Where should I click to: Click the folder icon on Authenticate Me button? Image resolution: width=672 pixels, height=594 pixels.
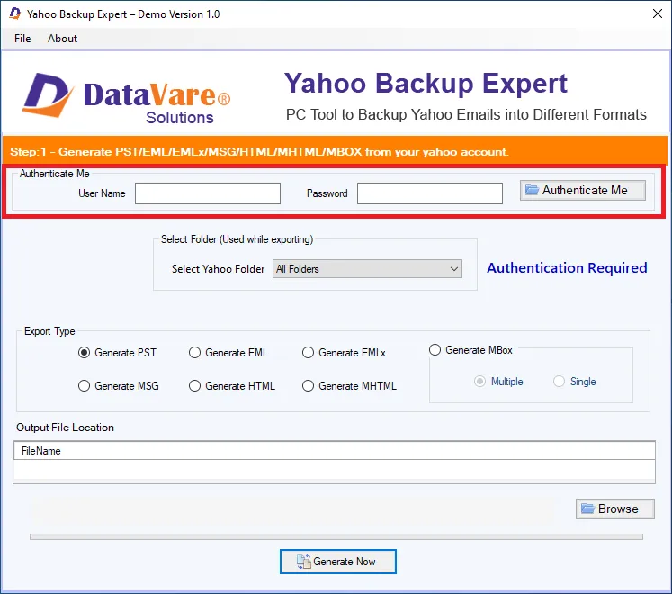point(532,190)
